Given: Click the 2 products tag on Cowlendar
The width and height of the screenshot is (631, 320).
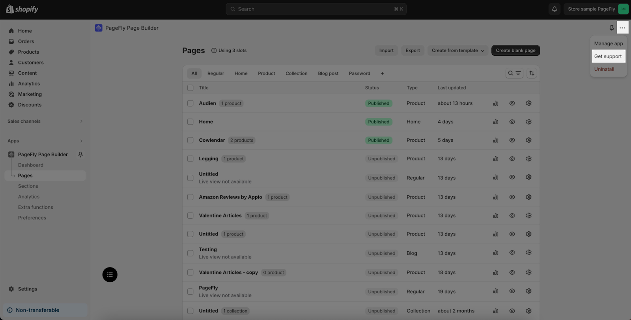Looking at the screenshot, I should coord(242,140).
